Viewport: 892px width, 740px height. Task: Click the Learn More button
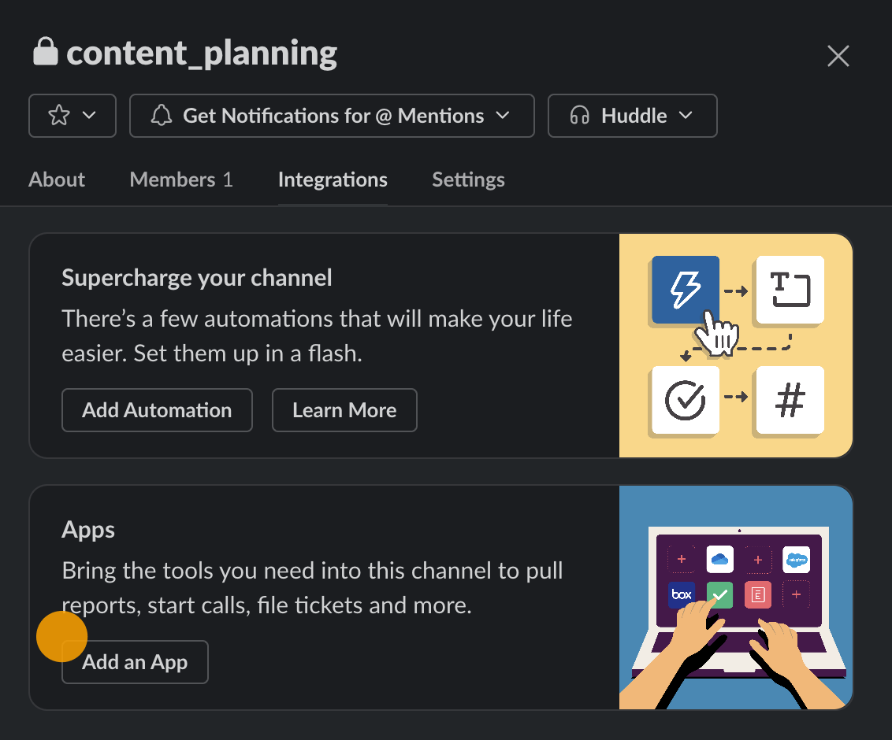click(344, 410)
